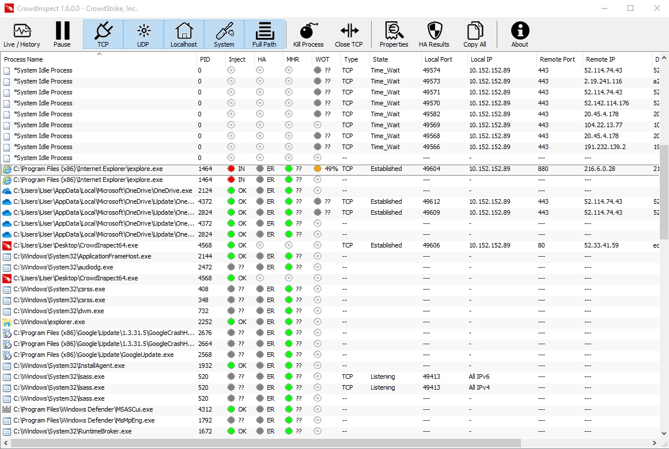Image resolution: width=669 pixels, height=449 pixels.
Task: Sort by the Process Name column header
Action: [x=24, y=59]
